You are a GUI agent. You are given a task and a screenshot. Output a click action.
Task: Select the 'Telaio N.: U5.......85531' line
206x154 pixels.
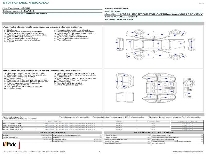(x=121, y=17)
